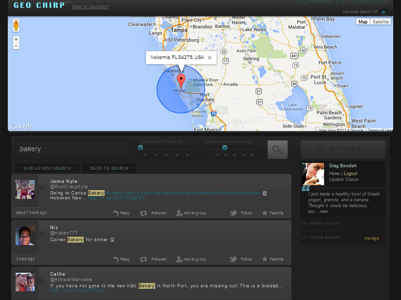Viewport: 401px width, 300px height.
Task: Open Niz's profile picture
Action: [25, 235]
